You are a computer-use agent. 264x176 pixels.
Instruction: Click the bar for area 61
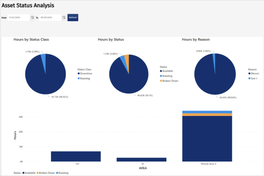142,160
